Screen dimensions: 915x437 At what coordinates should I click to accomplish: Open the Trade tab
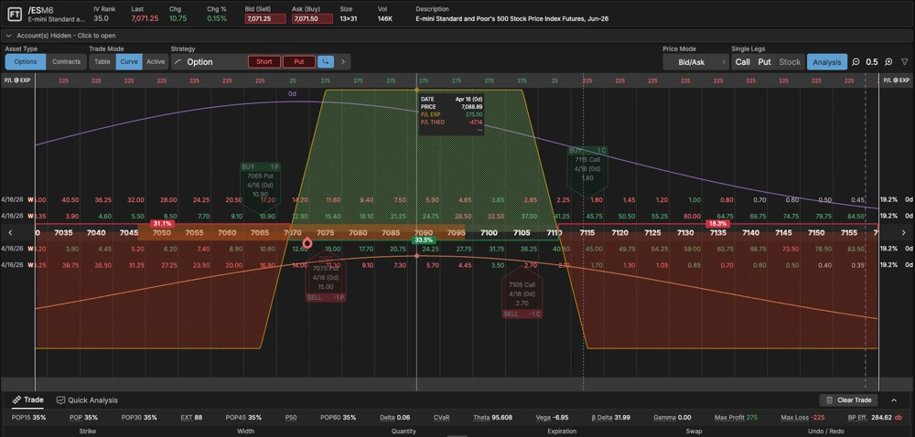pos(27,400)
